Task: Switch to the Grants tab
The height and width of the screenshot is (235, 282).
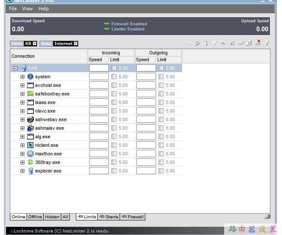Action: [109, 217]
